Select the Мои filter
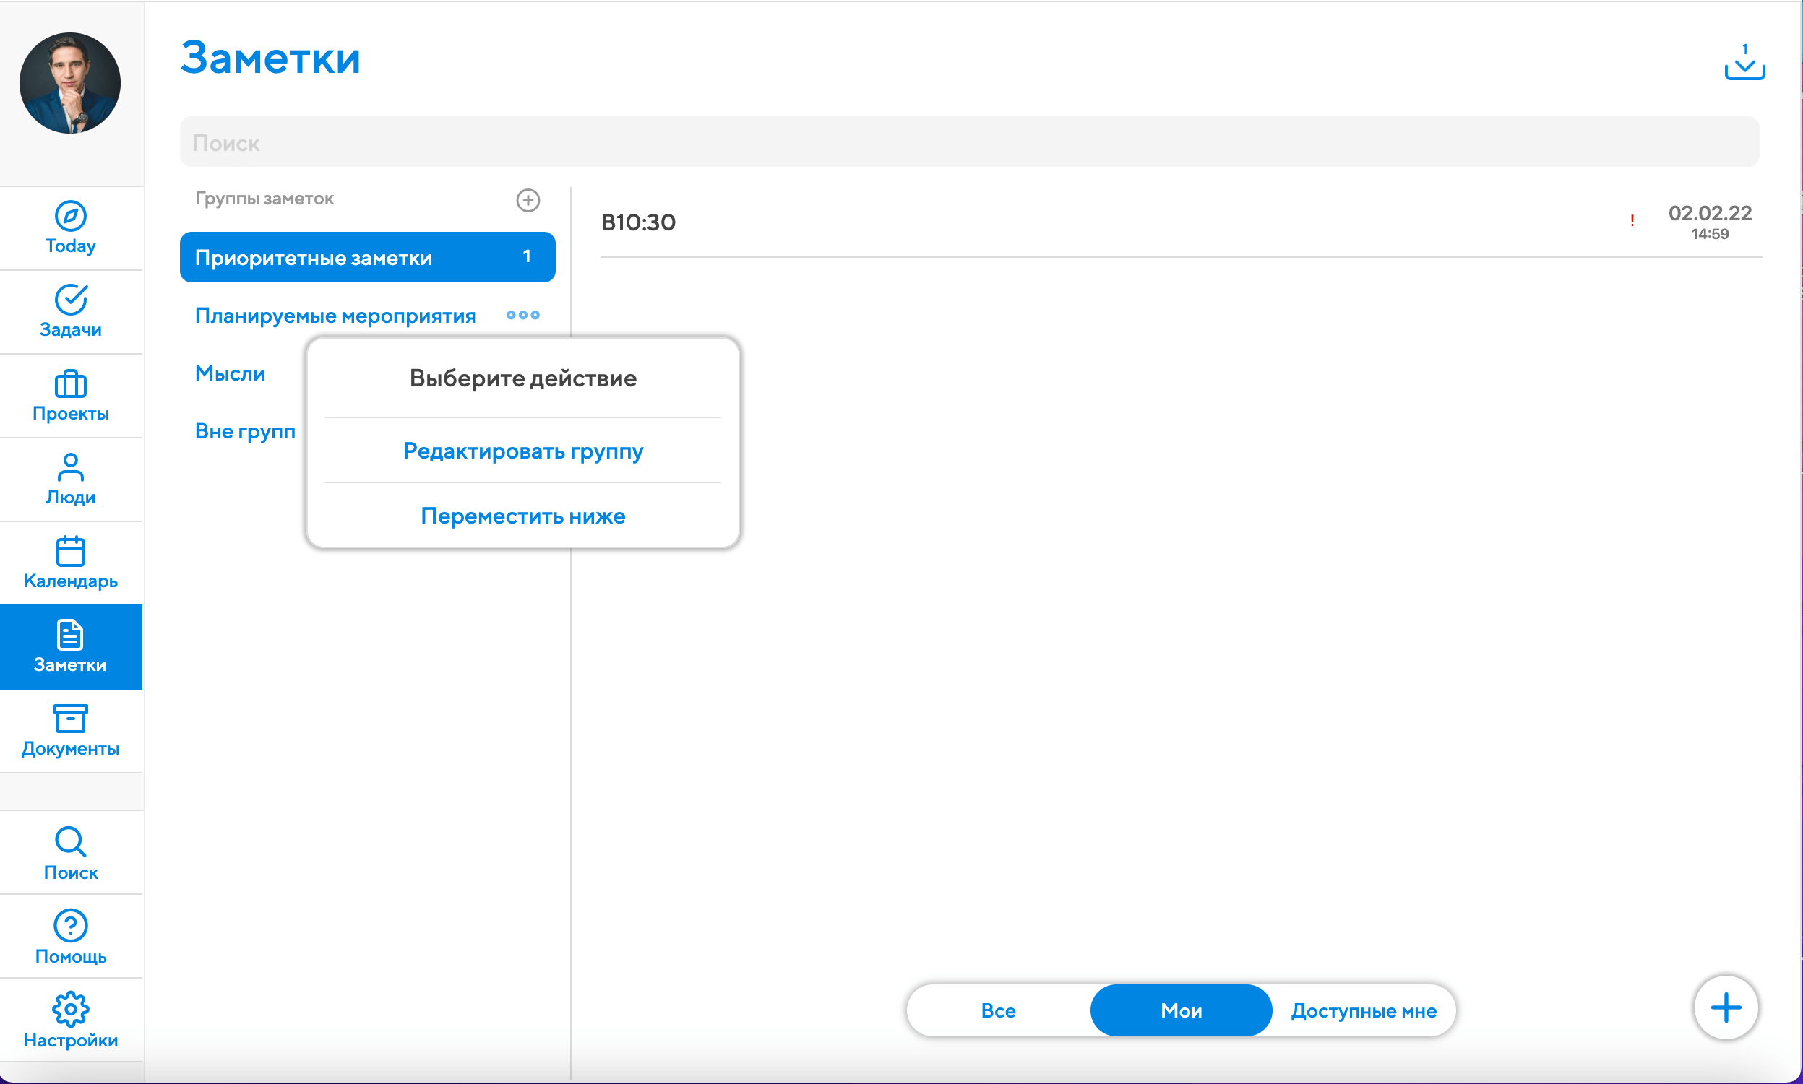This screenshot has width=1803, height=1084. pyautogui.click(x=1180, y=1010)
